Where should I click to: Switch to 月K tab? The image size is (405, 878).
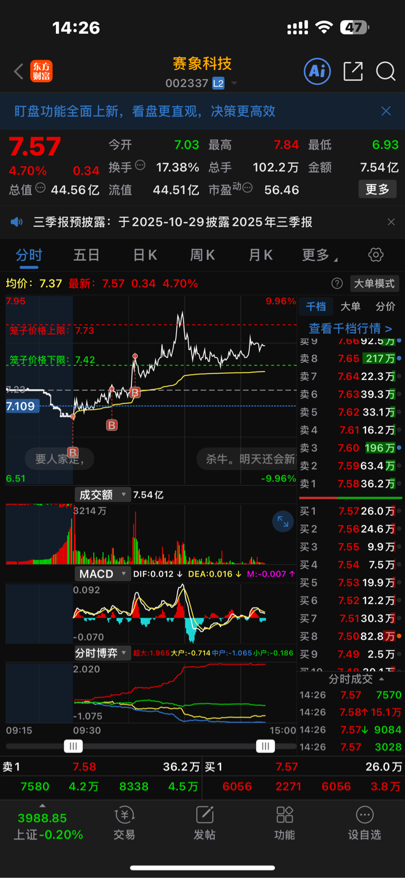pos(261,255)
